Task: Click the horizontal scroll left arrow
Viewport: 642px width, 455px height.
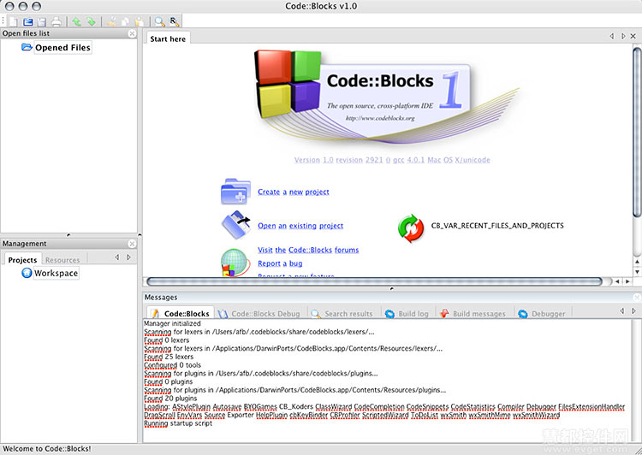Action: (617, 281)
